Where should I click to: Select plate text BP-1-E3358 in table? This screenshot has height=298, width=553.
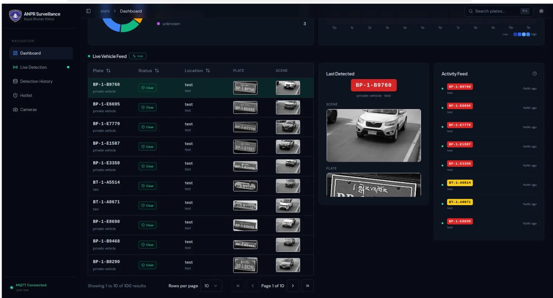106,163
